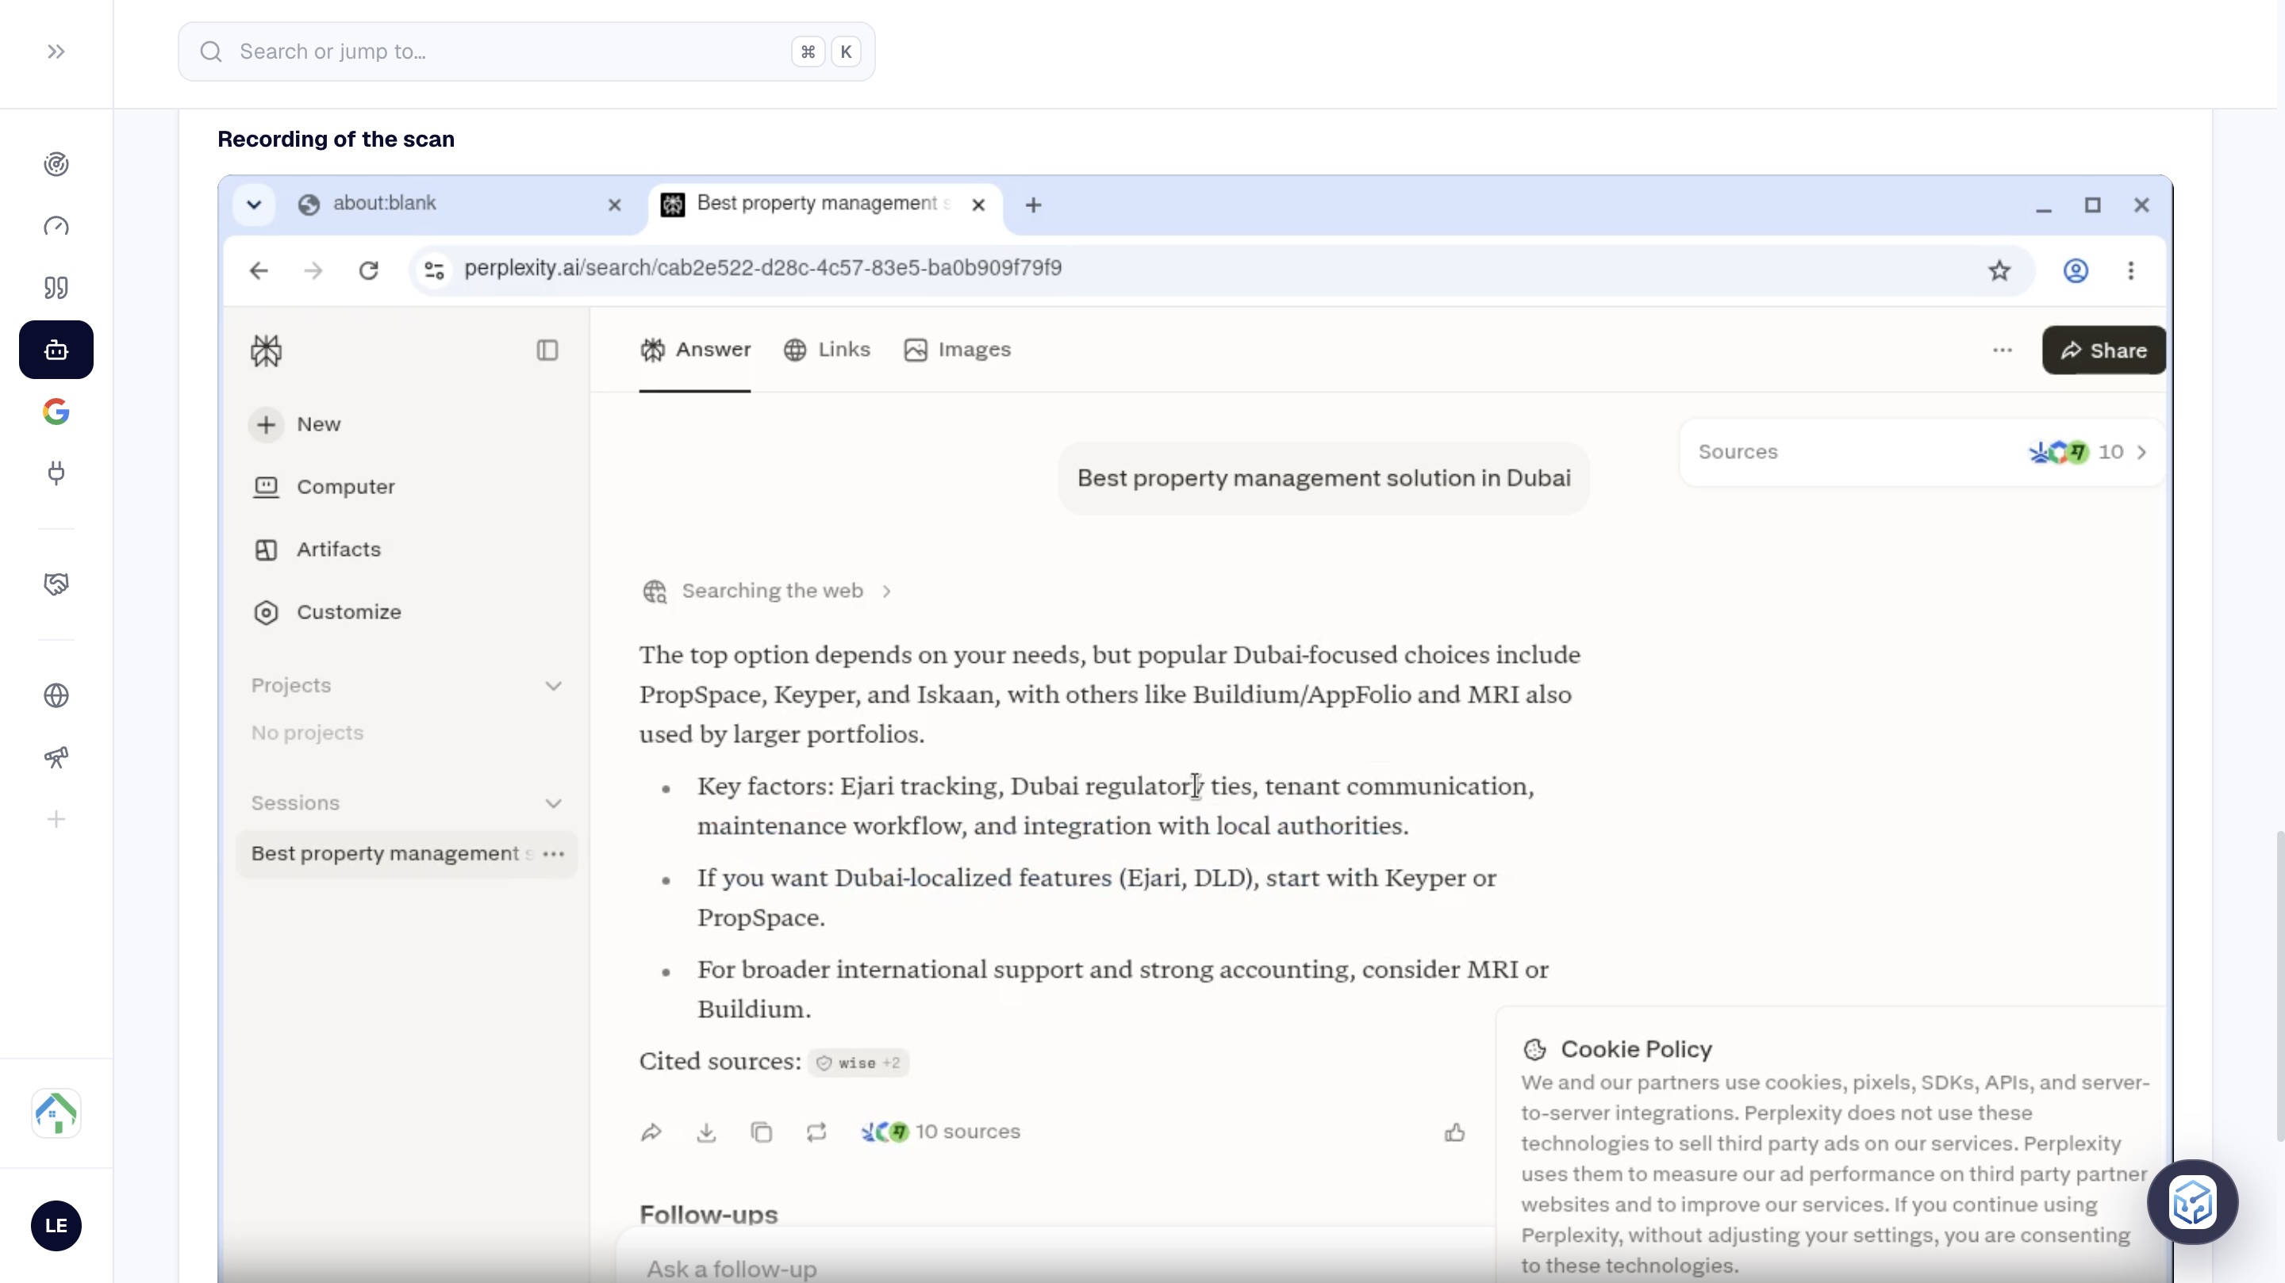Open the quotation marks icon in sidebar
Viewport: 2285px width, 1283px height.
coord(56,288)
